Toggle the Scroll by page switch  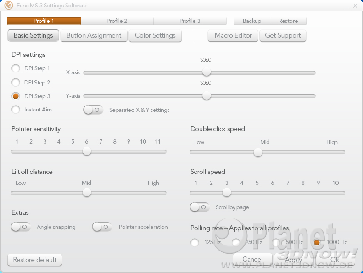pos(200,207)
